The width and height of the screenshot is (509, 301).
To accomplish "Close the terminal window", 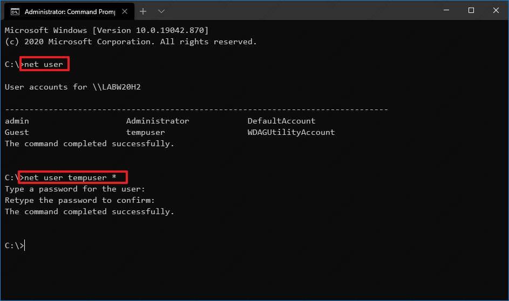I will (x=496, y=10).
